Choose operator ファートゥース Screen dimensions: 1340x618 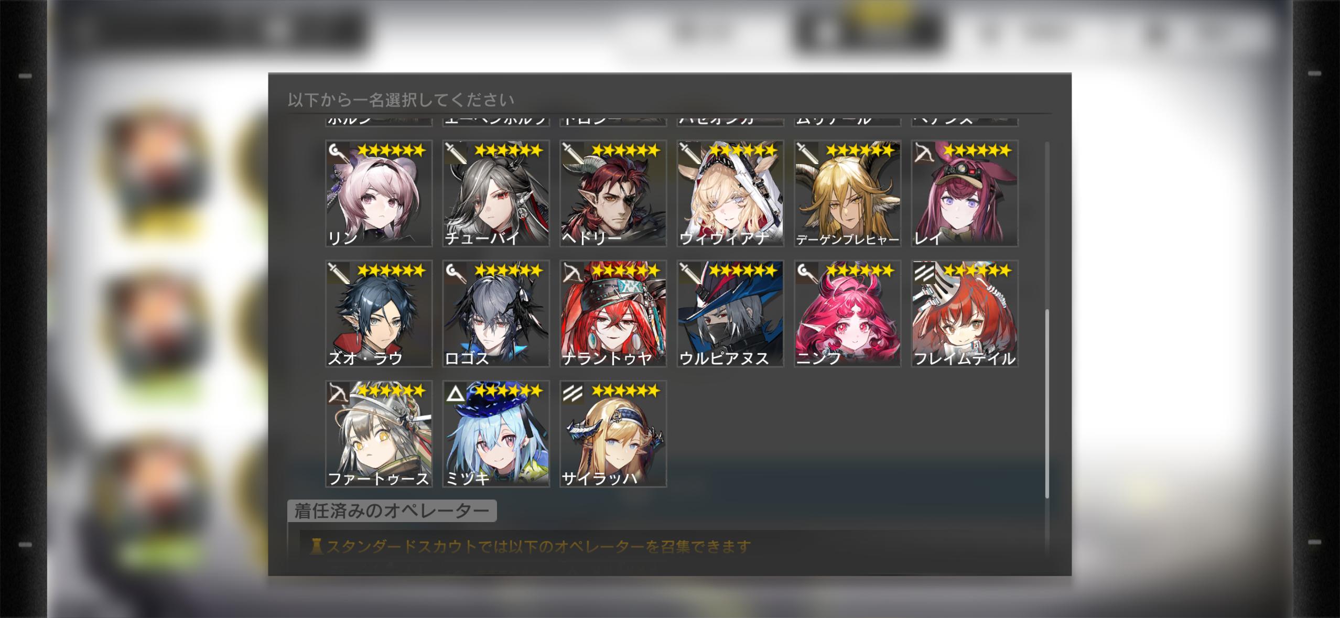379,434
